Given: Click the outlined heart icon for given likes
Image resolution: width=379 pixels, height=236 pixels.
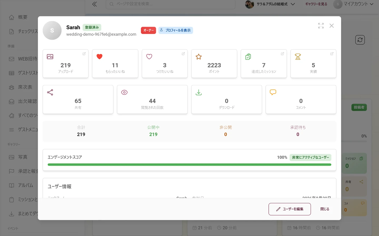Looking at the screenshot, I should pos(149,57).
